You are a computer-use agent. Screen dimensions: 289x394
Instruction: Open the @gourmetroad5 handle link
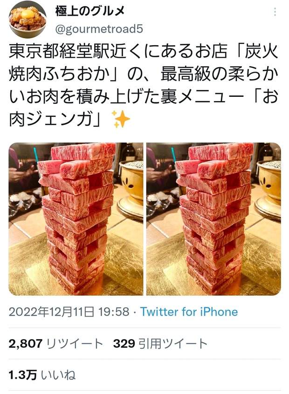pos(99,29)
